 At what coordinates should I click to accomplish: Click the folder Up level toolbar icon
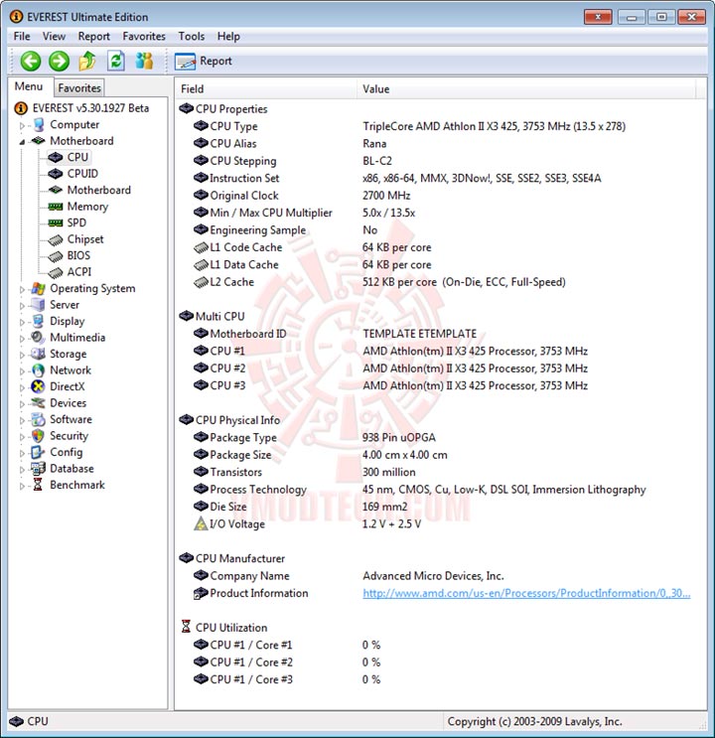[87, 62]
